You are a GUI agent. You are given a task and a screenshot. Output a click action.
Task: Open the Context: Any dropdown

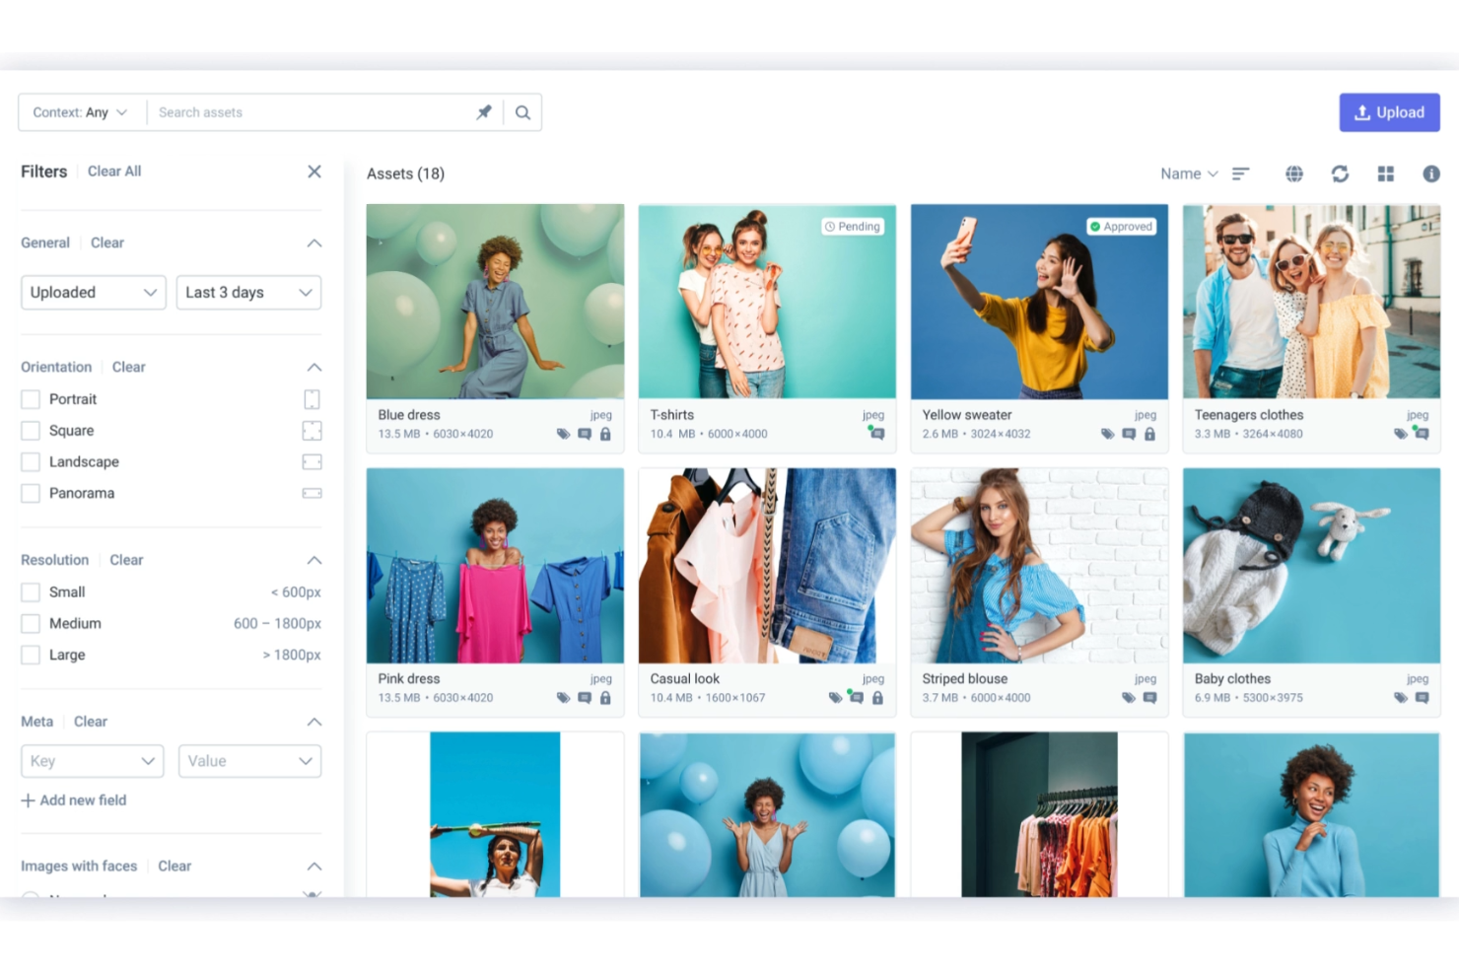click(80, 111)
